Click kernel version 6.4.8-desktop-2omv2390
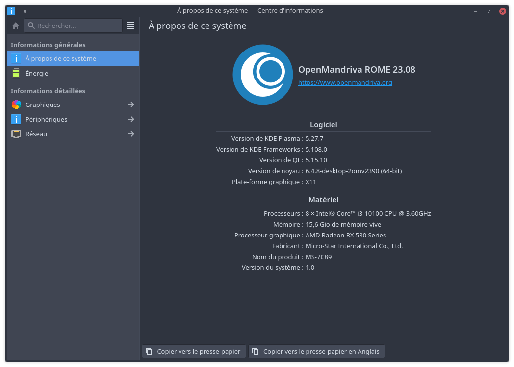 tap(354, 171)
